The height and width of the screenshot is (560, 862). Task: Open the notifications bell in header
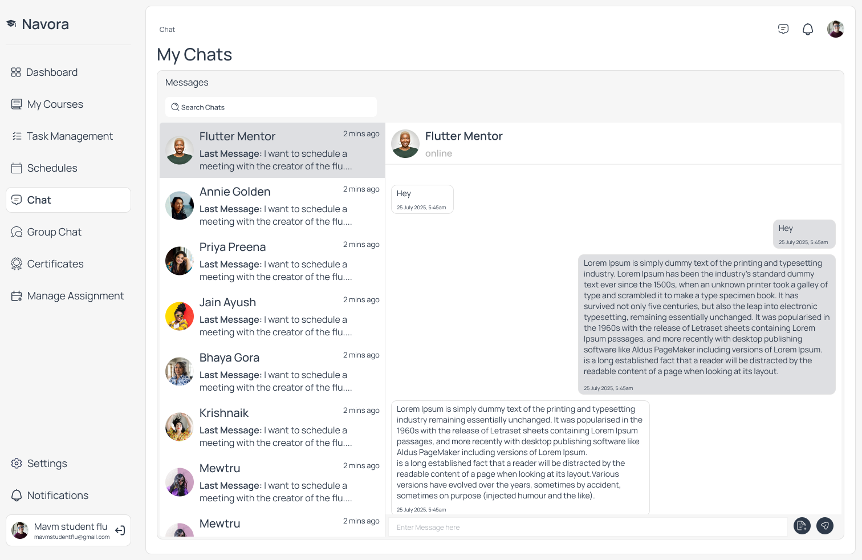click(x=808, y=29)
